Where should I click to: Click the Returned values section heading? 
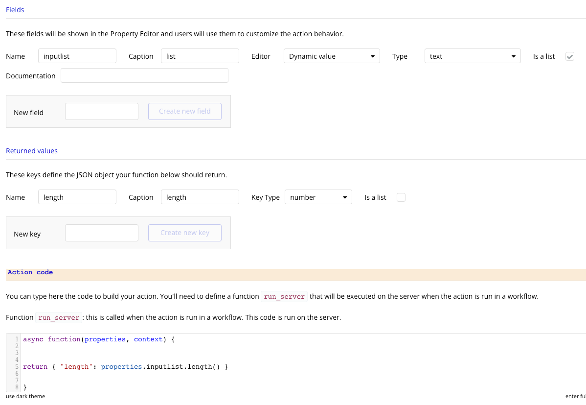click(32, 151)
